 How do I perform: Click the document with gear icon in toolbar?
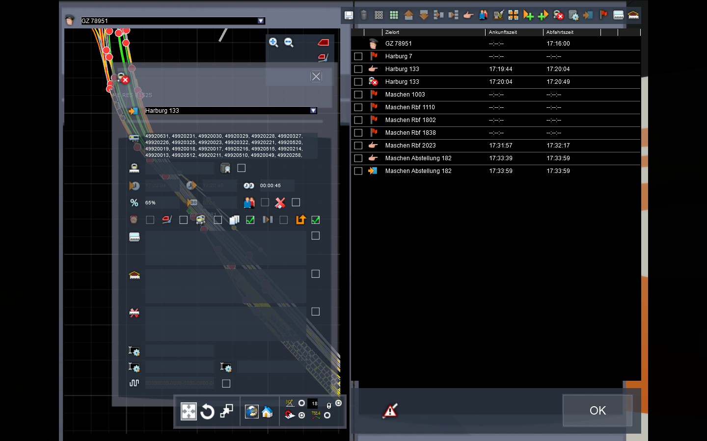(x=573, y=15)
